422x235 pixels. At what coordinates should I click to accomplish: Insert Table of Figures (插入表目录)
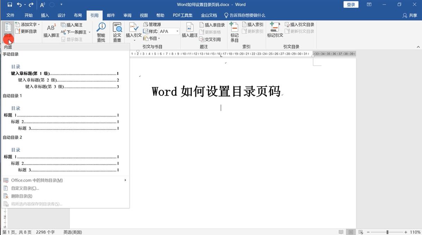point(212,25)
